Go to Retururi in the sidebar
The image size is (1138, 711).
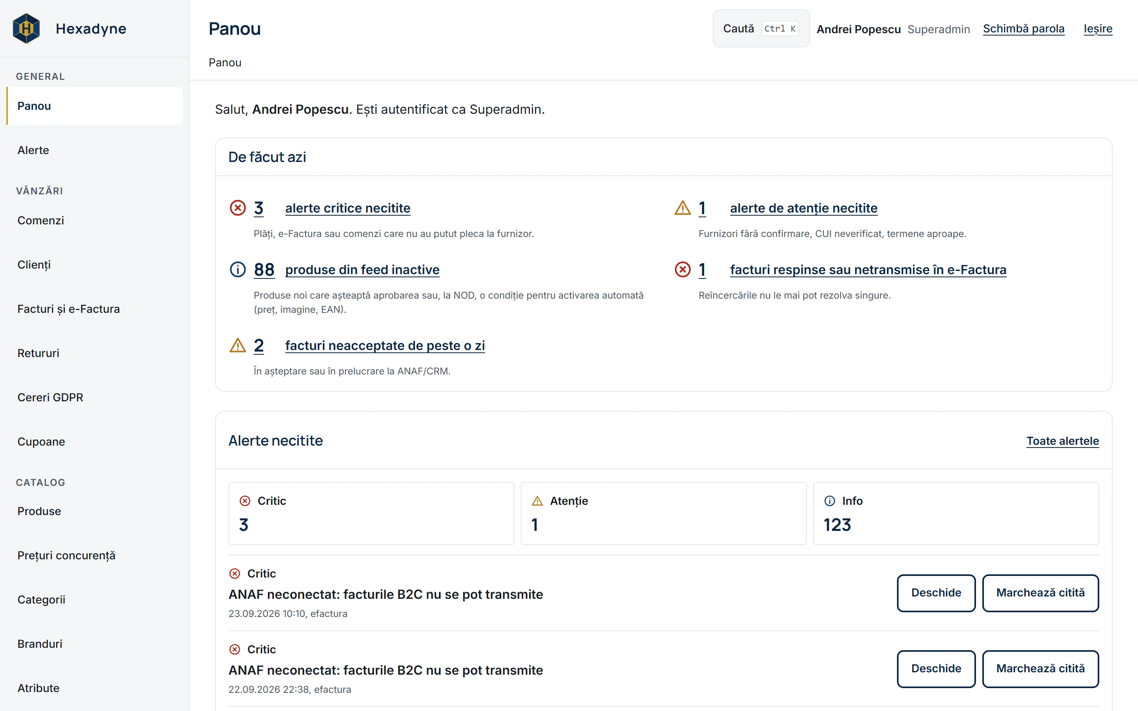[94, 353]
